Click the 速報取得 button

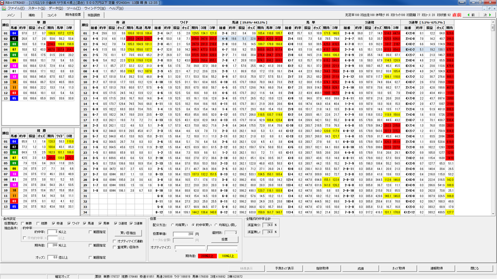point(436,268)
